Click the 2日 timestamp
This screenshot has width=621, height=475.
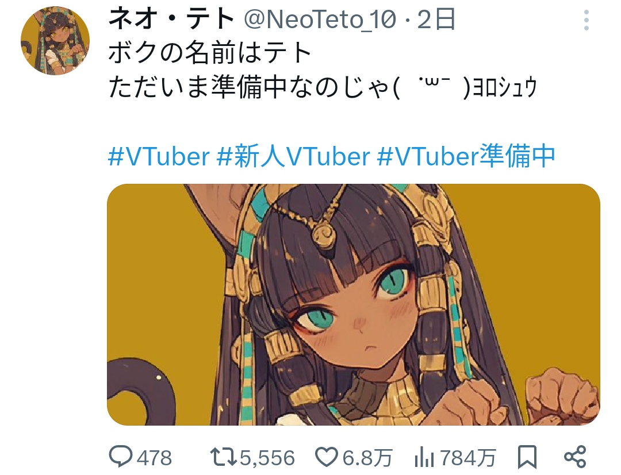point(436,20)
